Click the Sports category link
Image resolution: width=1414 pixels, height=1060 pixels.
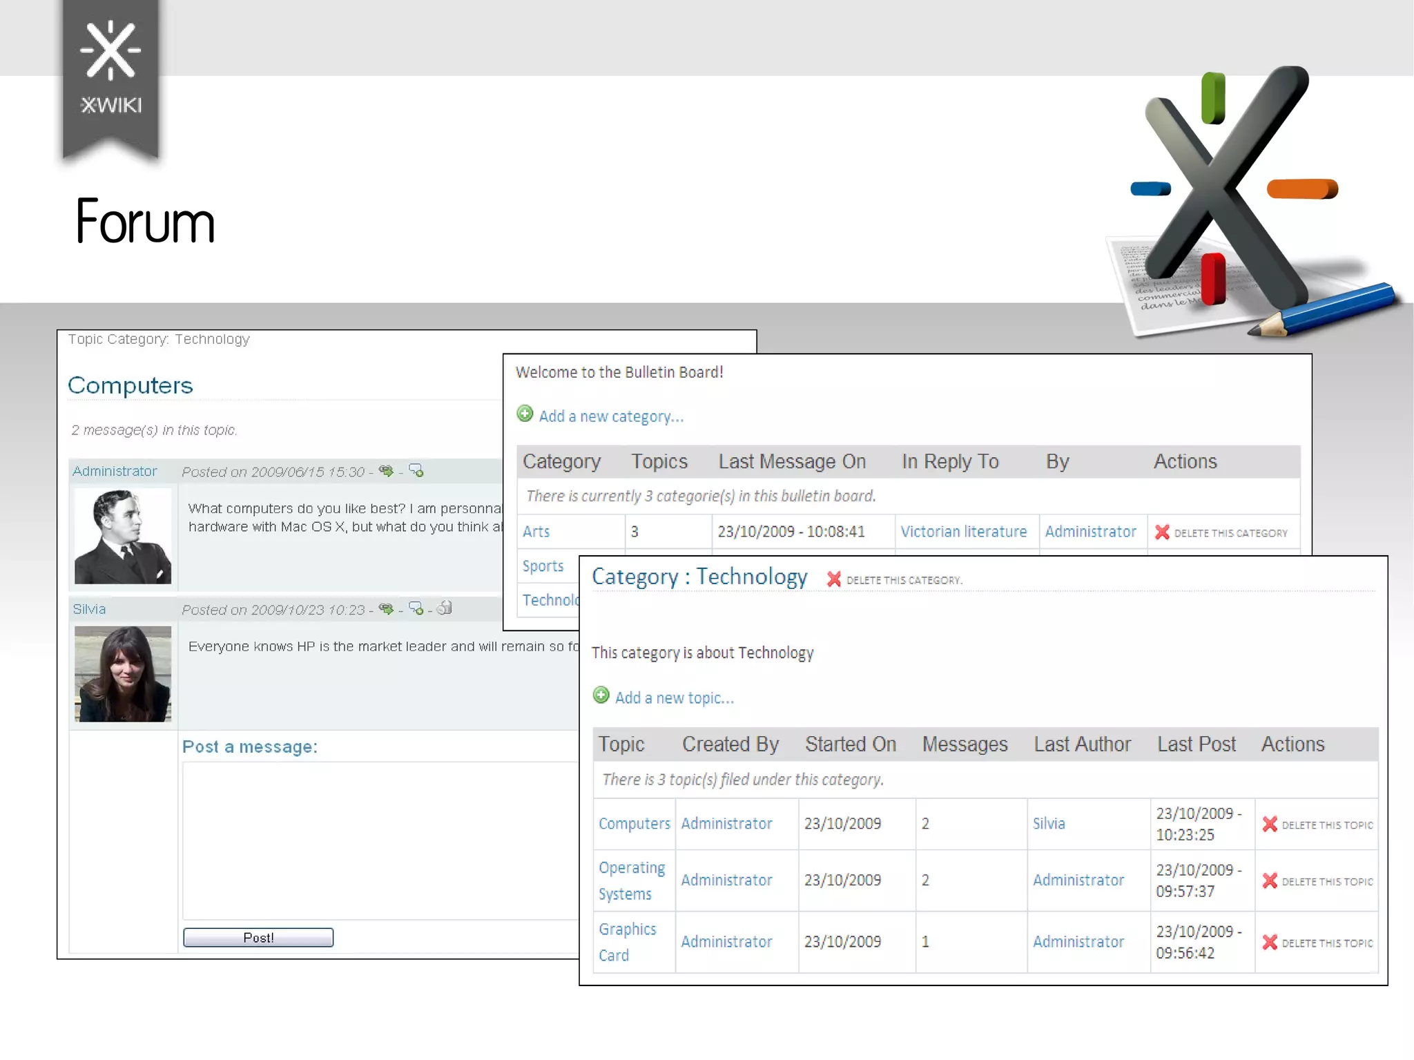point(543,566)
